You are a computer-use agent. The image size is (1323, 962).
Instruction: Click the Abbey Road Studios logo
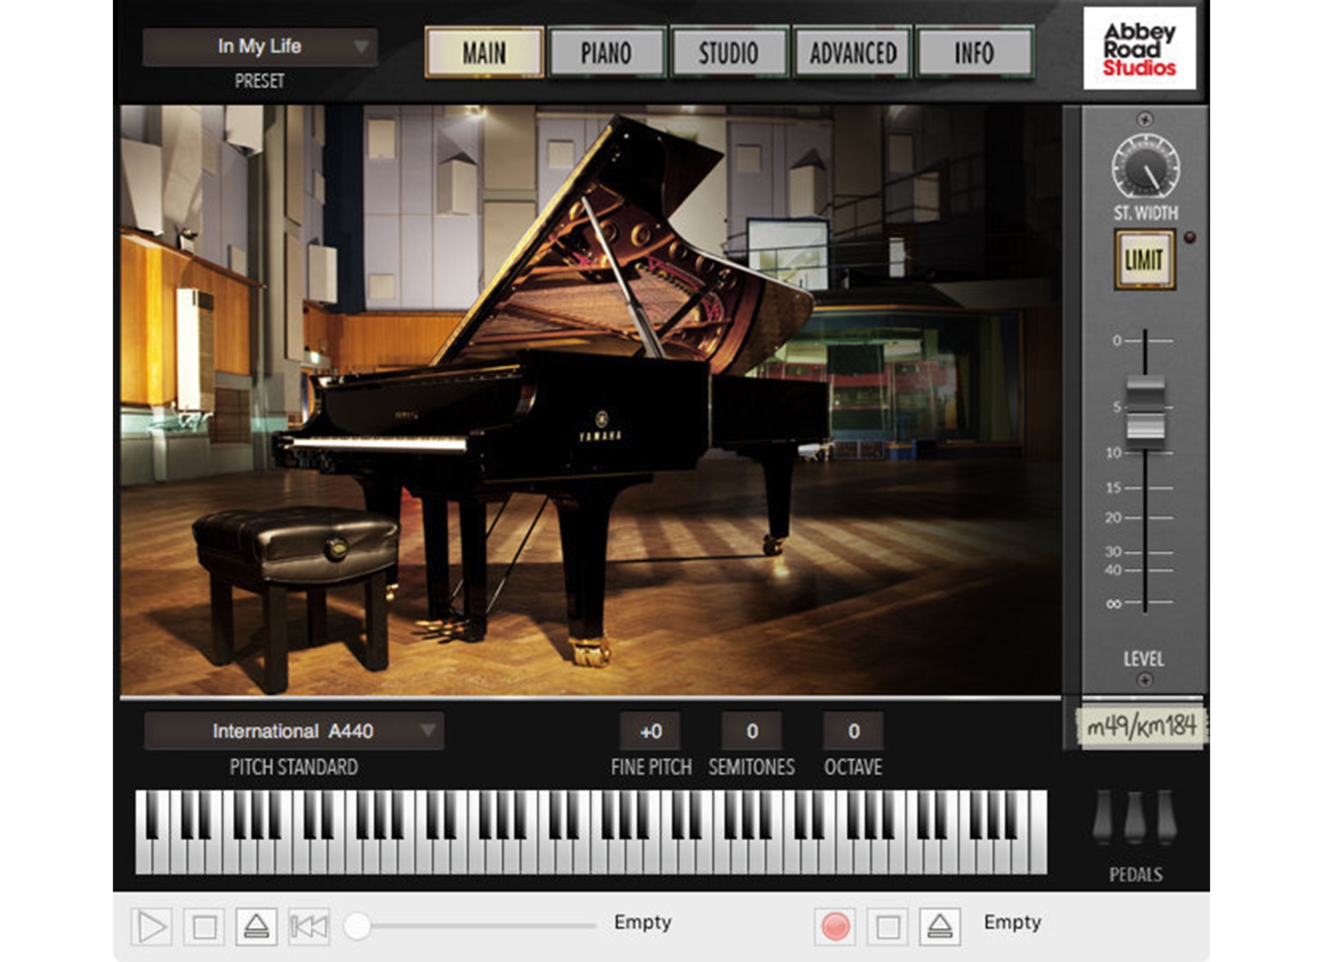[1139, 49]
